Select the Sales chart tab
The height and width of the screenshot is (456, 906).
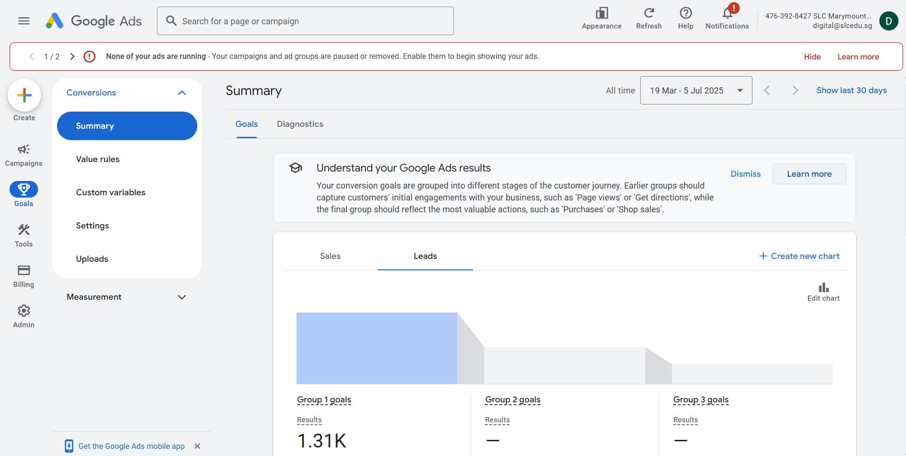330,256
